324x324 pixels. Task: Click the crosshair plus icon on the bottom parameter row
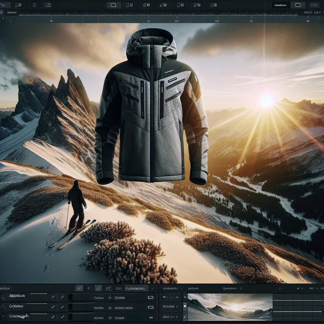pos(110,318)
